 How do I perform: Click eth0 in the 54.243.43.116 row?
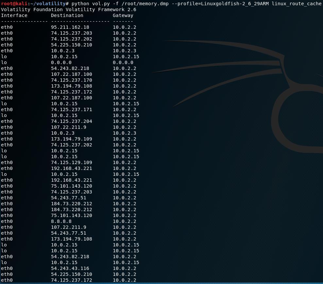tap(7, 268)
